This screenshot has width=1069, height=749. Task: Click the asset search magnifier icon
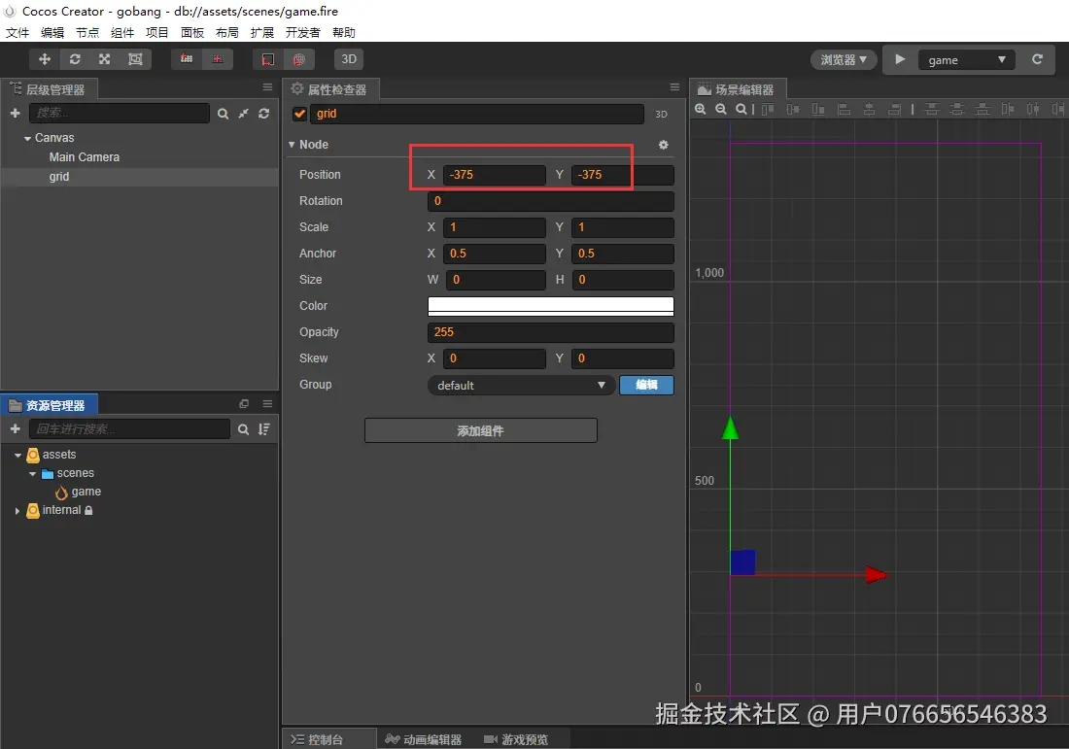(x=243, y=429)
